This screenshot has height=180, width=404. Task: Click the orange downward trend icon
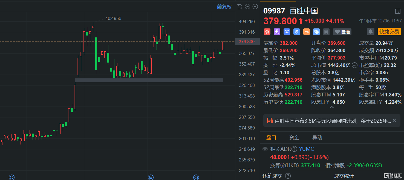(x=306, y=32)
